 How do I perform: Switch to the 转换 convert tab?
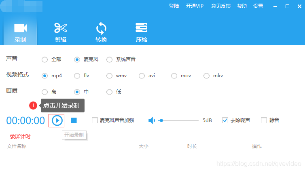(101, 33)
